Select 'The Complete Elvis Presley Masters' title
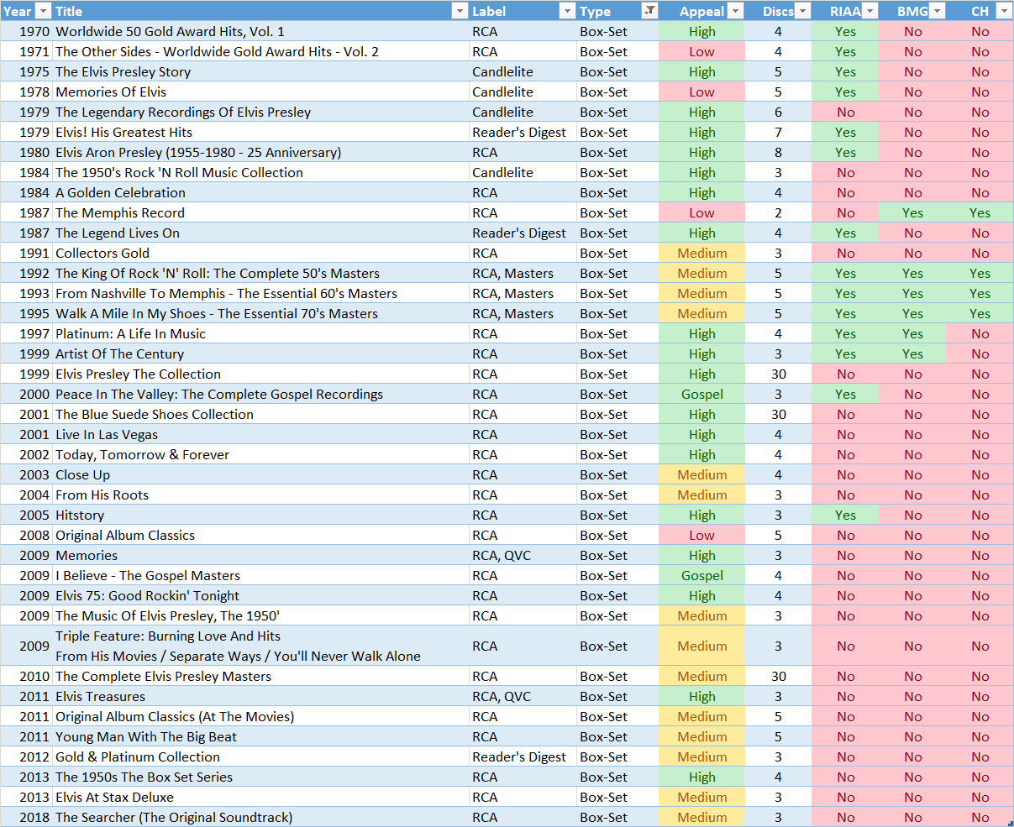The width and height of the screenshot is (1014, 827). point(163,676)
